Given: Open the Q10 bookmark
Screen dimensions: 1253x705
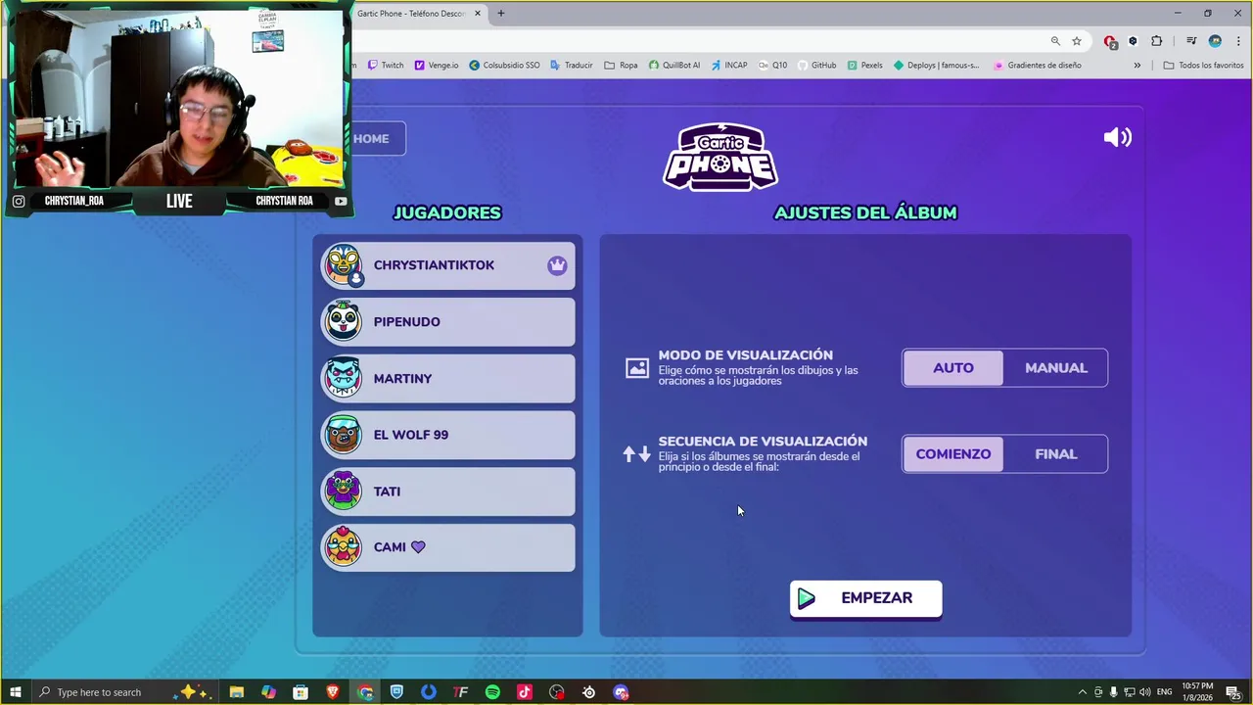Looking at the screenshot, I should tap(771, 66).
